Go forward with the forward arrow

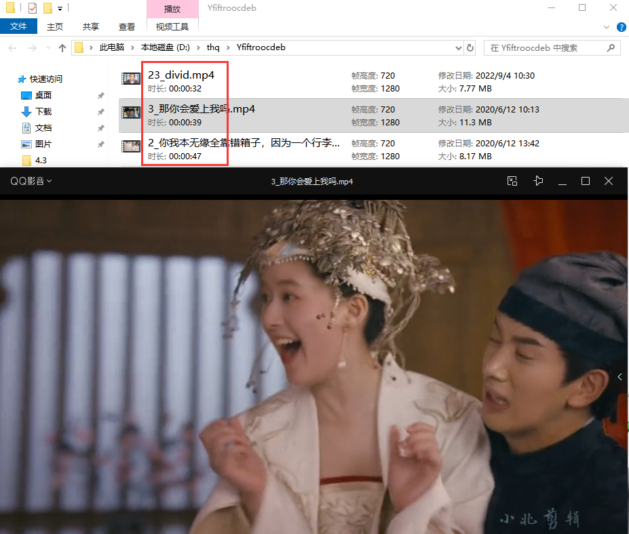[x=33, y=48]
